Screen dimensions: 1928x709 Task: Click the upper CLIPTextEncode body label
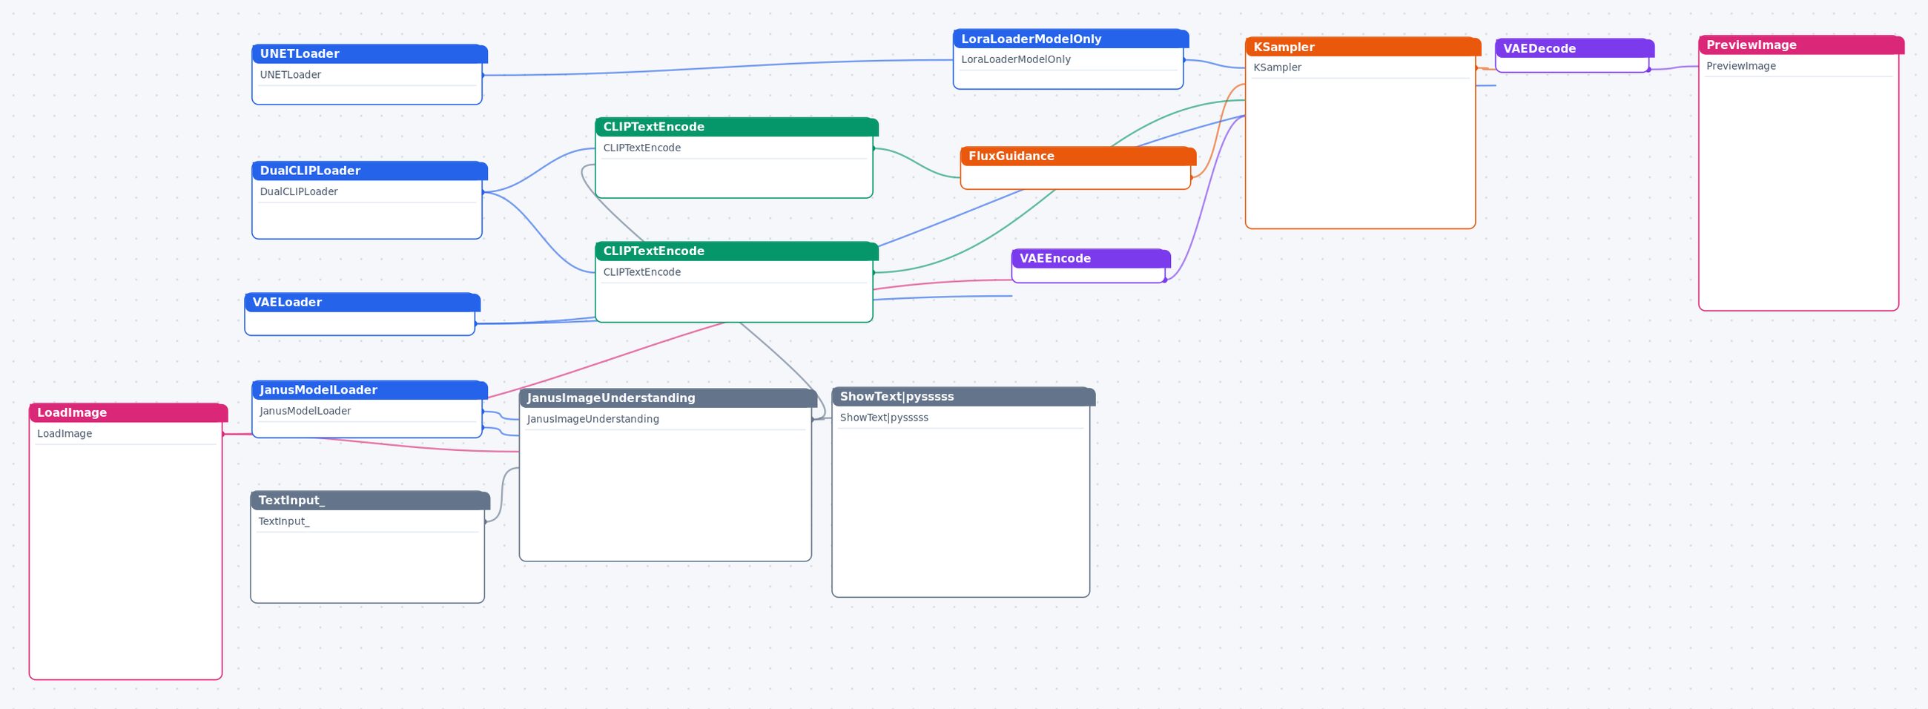pos(642,148)
